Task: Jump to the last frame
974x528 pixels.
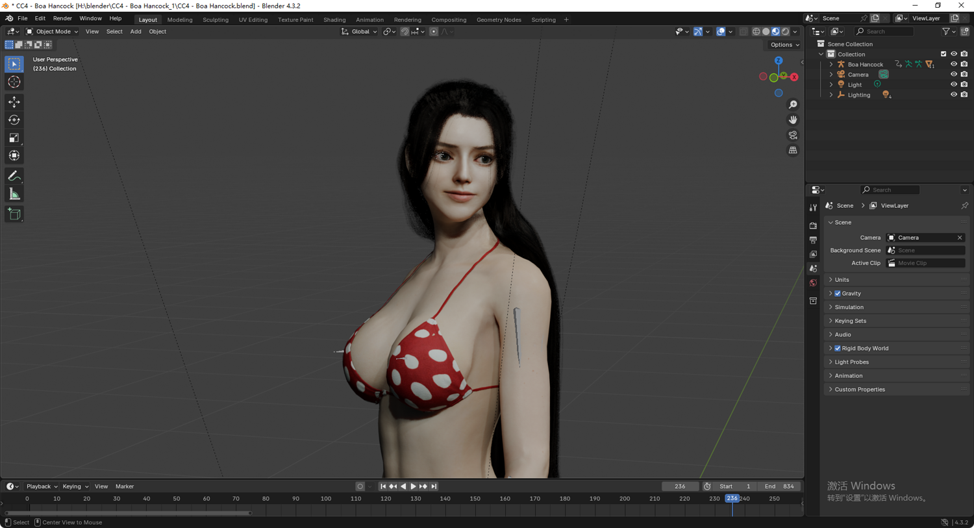Action: [x=434, y=486]
